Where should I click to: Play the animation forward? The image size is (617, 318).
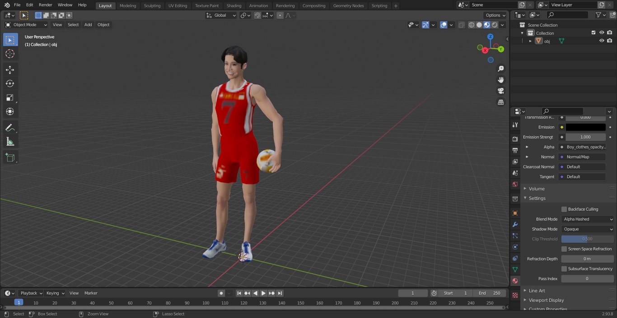pyautogui.click(x=263, y=293)
